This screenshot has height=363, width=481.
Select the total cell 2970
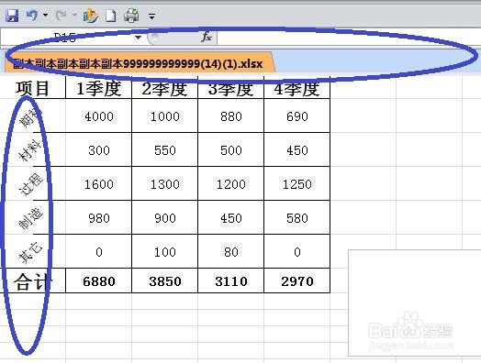coord(296,280)
